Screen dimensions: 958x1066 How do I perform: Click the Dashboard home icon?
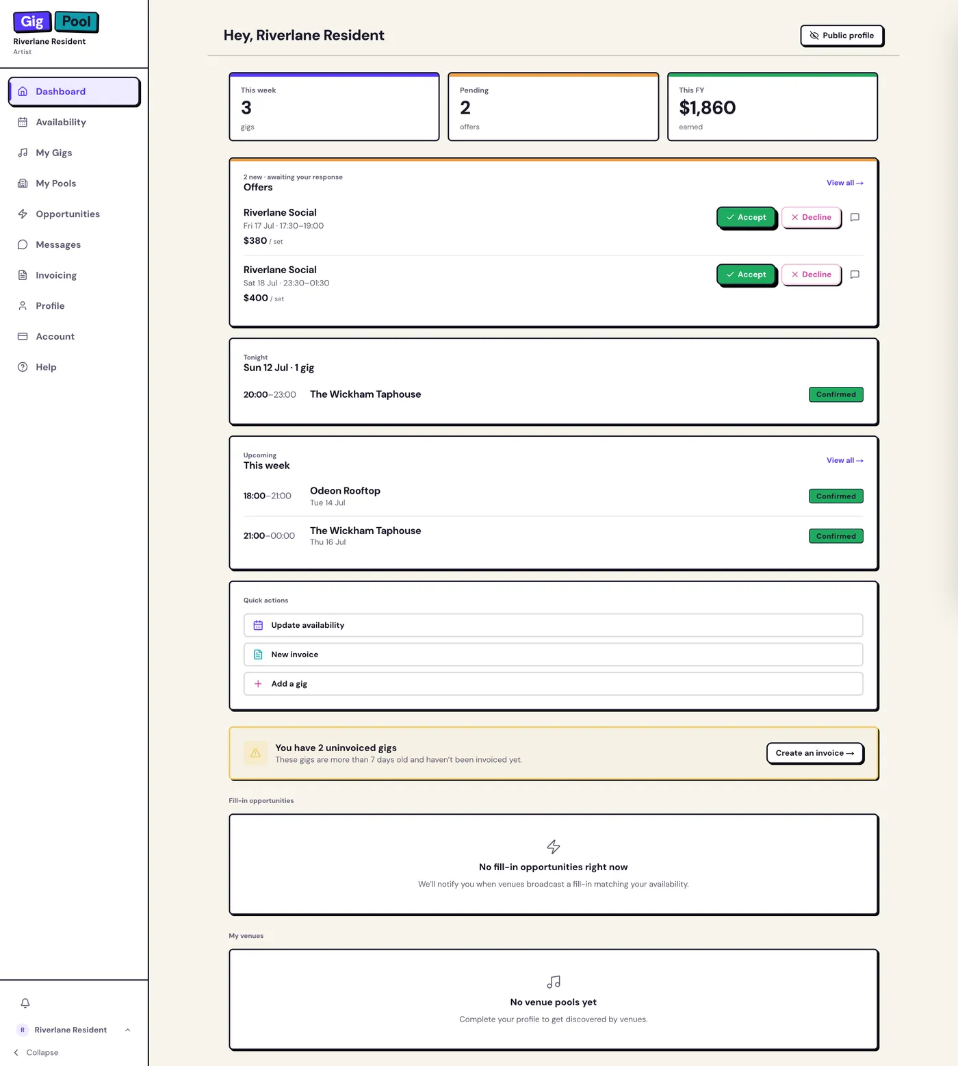(x=23, y=91)
